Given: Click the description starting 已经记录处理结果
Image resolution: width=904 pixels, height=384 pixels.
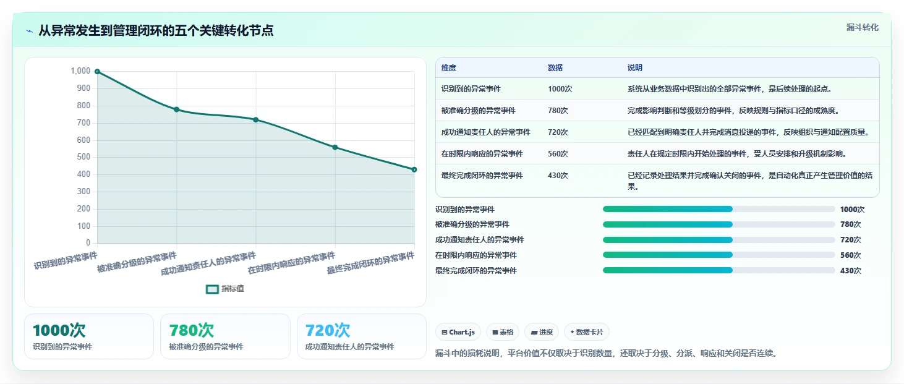Looking at the screenshot, I should tap(749, 181).
